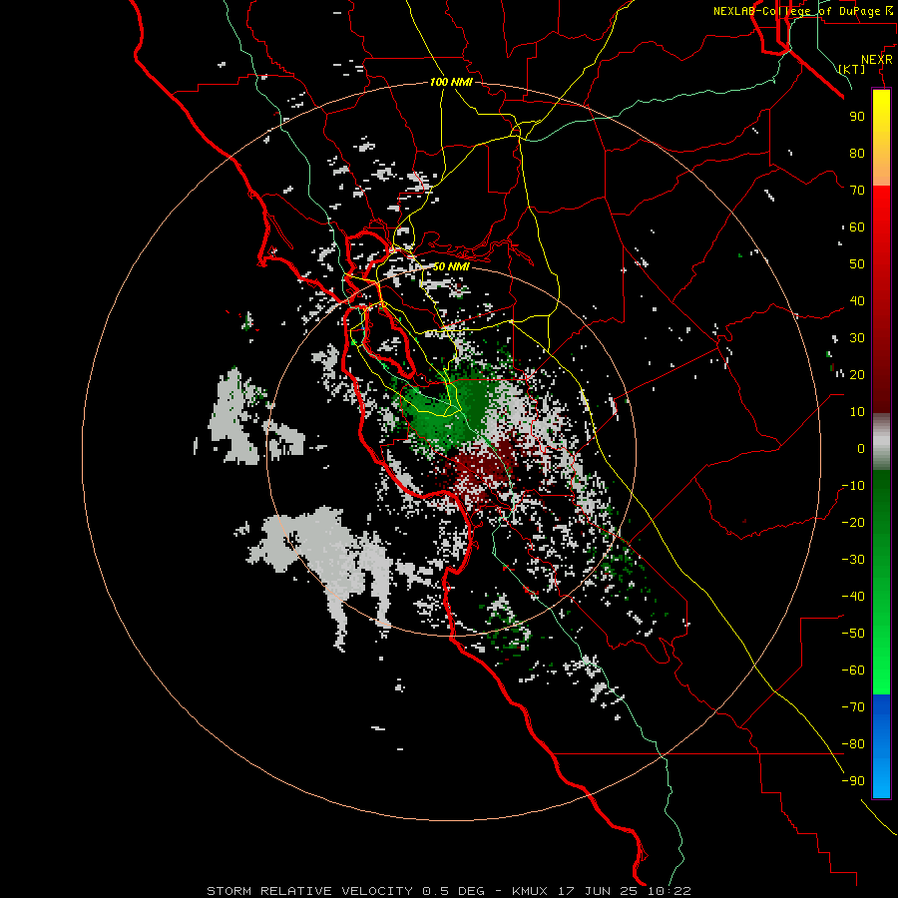Select the -20 value on velocity scale

click(853, 523)
